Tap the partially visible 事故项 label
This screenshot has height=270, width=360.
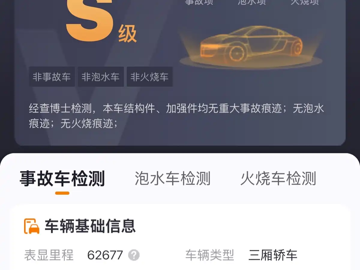click(199, 2)
